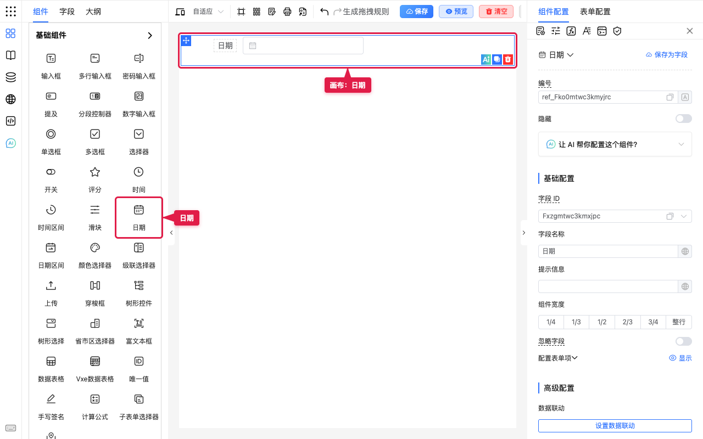Open the 自适应 screen size dropdown
This screenshot has width=703, height=439.
click(208, 12)
